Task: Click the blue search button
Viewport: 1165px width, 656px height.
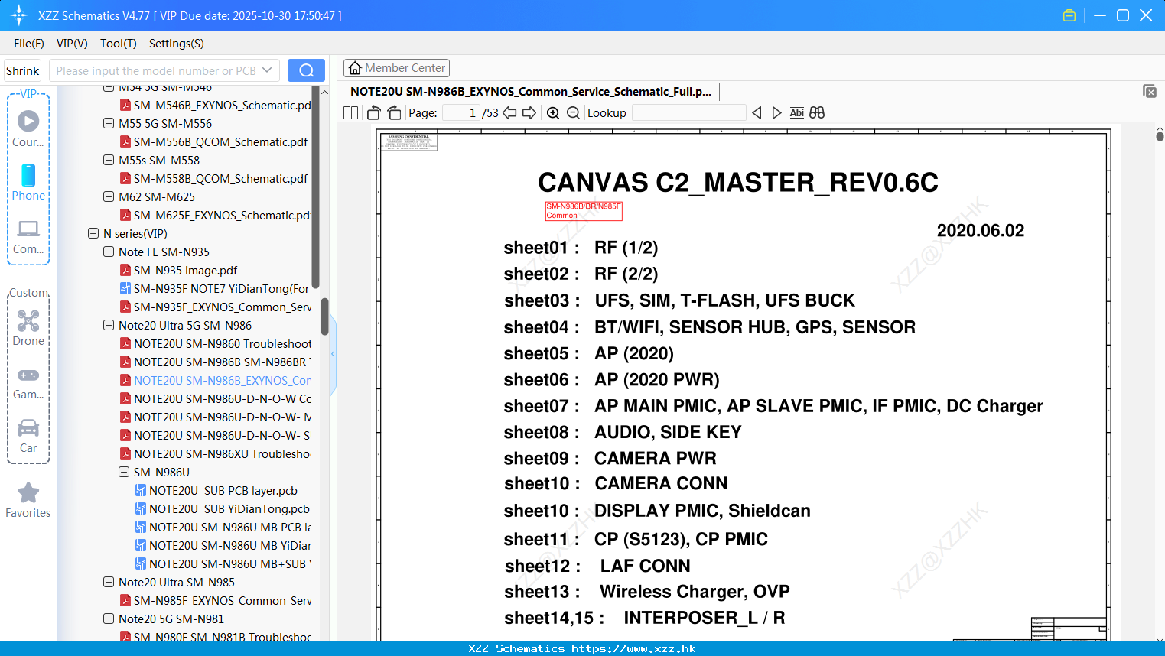Action: click(306, 70)
